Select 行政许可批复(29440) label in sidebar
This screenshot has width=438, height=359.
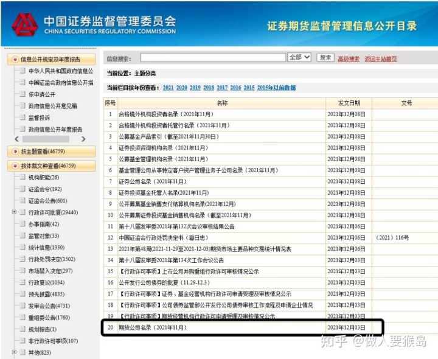53,212
